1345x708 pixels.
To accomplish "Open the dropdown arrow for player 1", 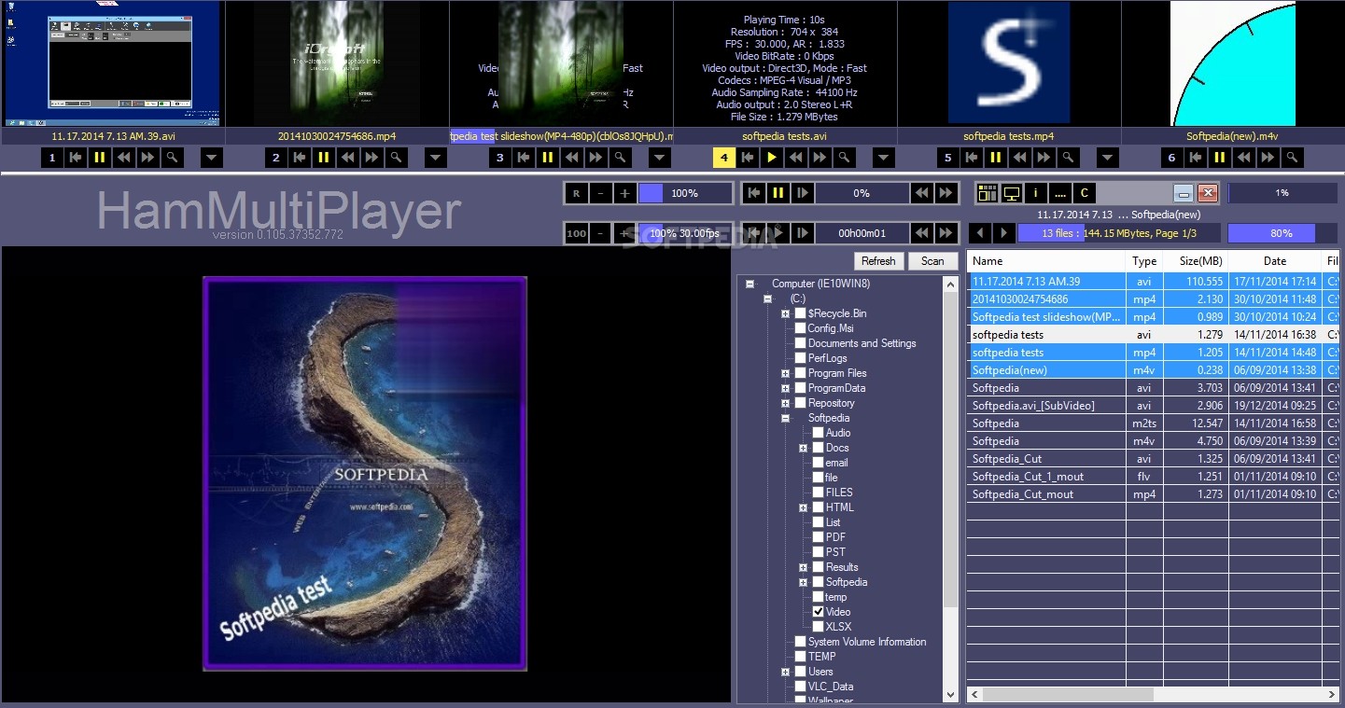I will [212, 158].
